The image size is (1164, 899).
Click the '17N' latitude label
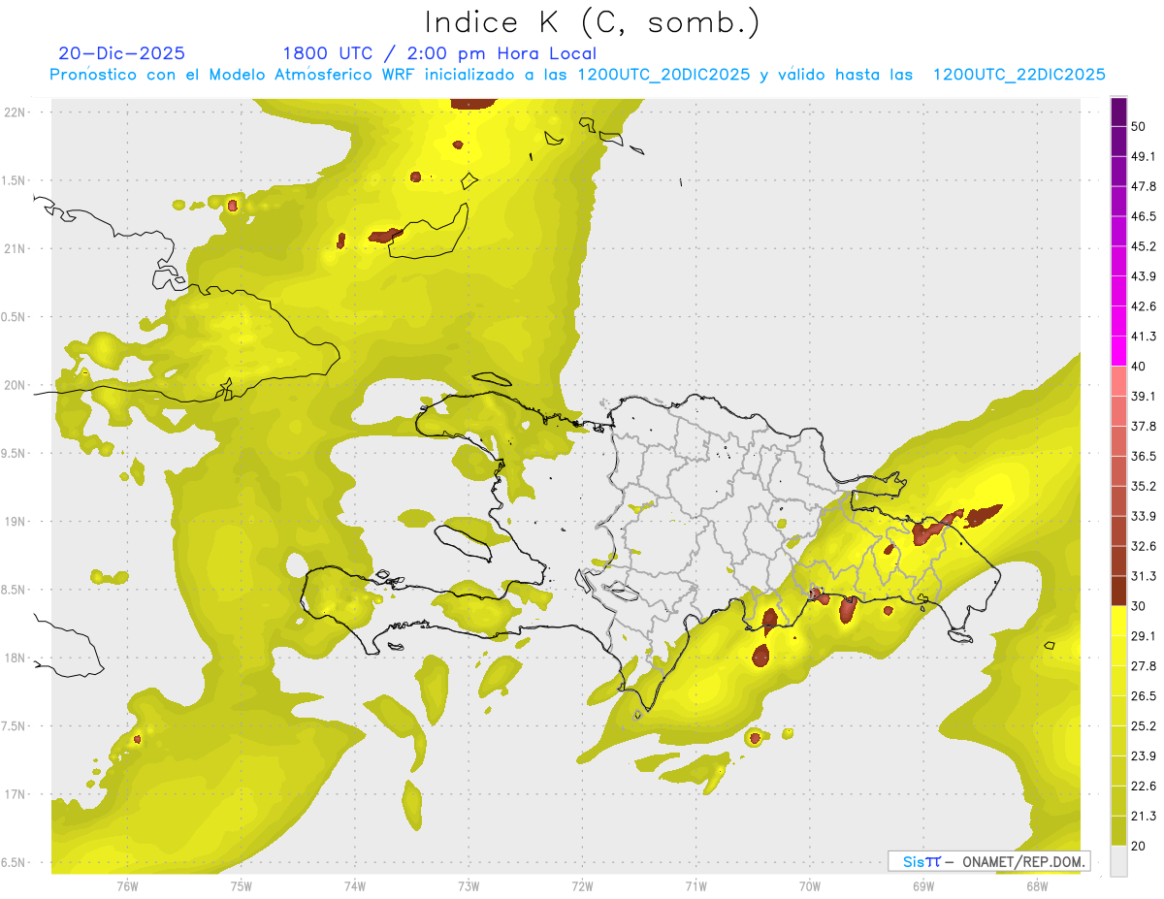[15, 795]
